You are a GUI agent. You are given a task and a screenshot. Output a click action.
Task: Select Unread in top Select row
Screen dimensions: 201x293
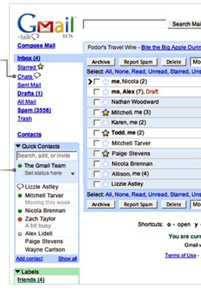pos(158,71)
